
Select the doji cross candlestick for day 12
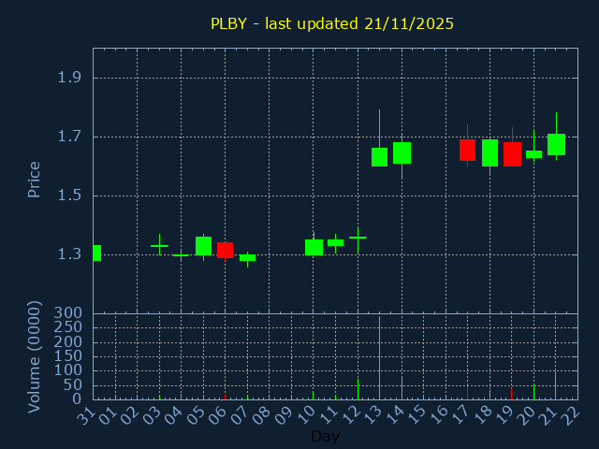(358, 238)
